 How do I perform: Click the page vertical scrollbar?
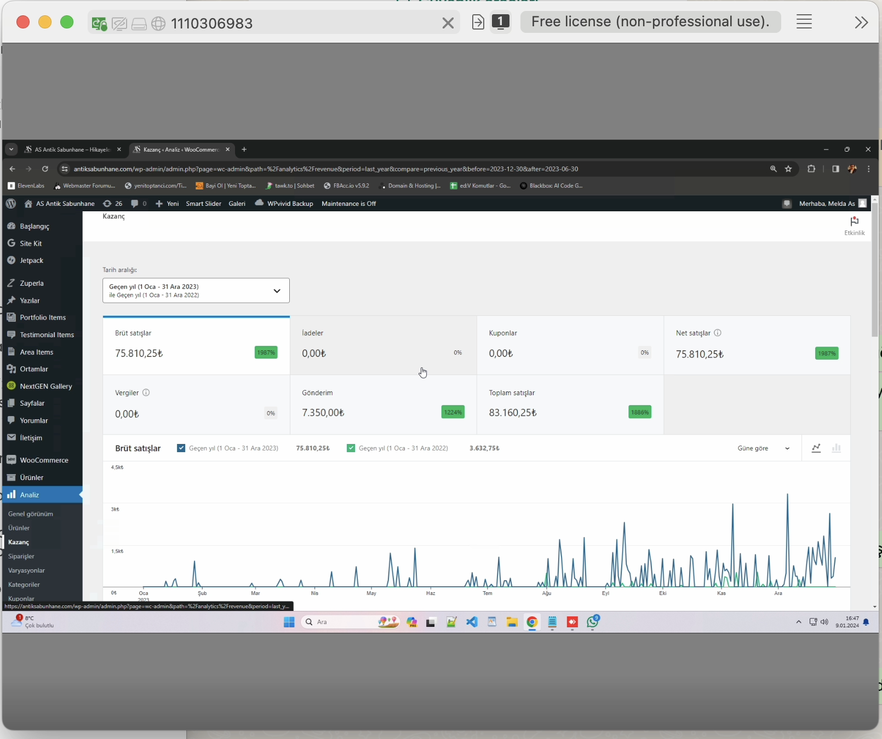(875, 270)
